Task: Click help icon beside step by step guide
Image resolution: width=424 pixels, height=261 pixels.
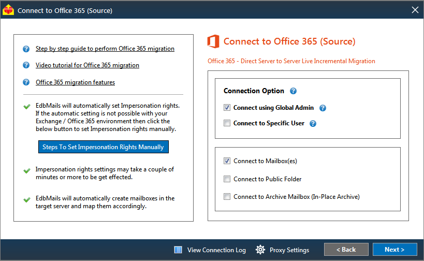Action: click(26, 49)
